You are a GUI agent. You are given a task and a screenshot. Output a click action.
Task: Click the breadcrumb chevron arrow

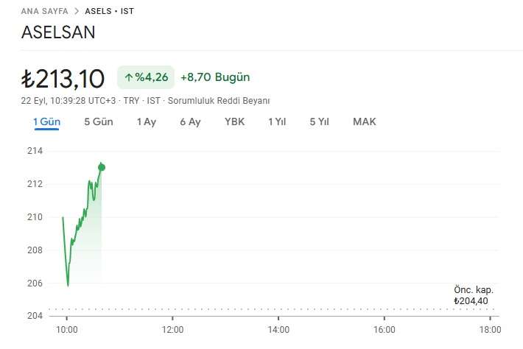coord(77,11)
